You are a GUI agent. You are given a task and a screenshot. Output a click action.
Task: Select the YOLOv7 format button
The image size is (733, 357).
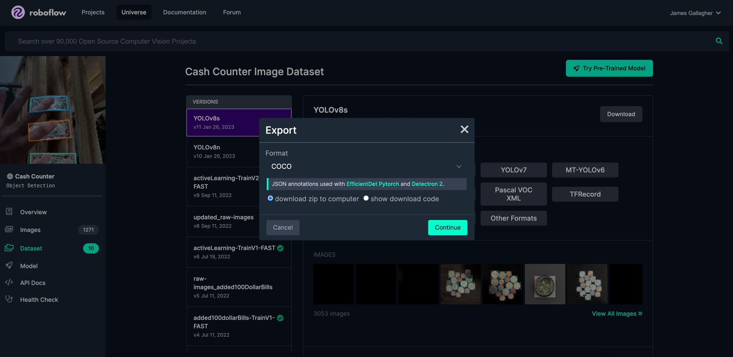[x=513, y=170]
